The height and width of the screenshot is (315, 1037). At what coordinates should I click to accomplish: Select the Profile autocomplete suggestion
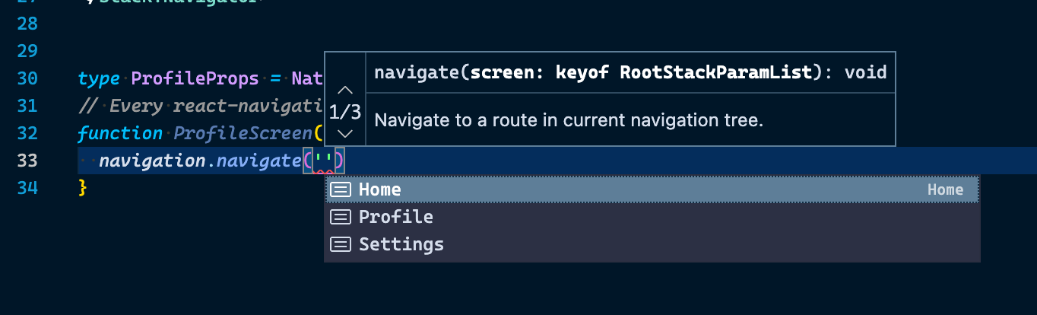[x=652, y=217]
